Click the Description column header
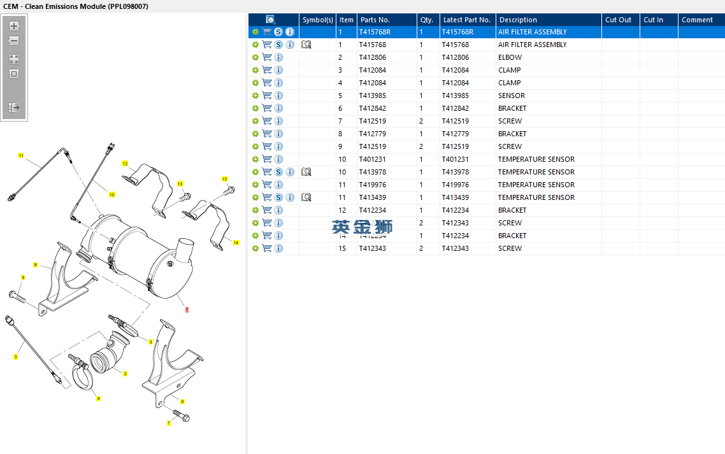This screenshot has width=725, height=454. coord(549,19)
